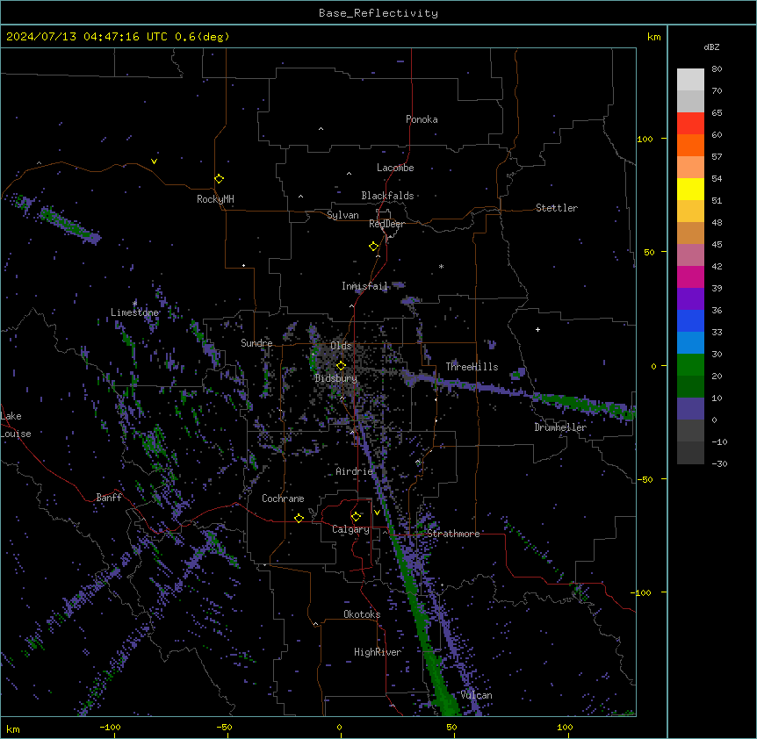
Task: Select the lightest gray 80 dBZ swatch
Action: coord(690,79)
